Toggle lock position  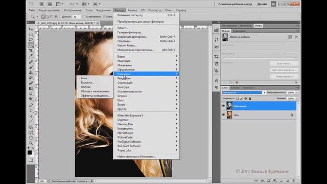(246, 99)
